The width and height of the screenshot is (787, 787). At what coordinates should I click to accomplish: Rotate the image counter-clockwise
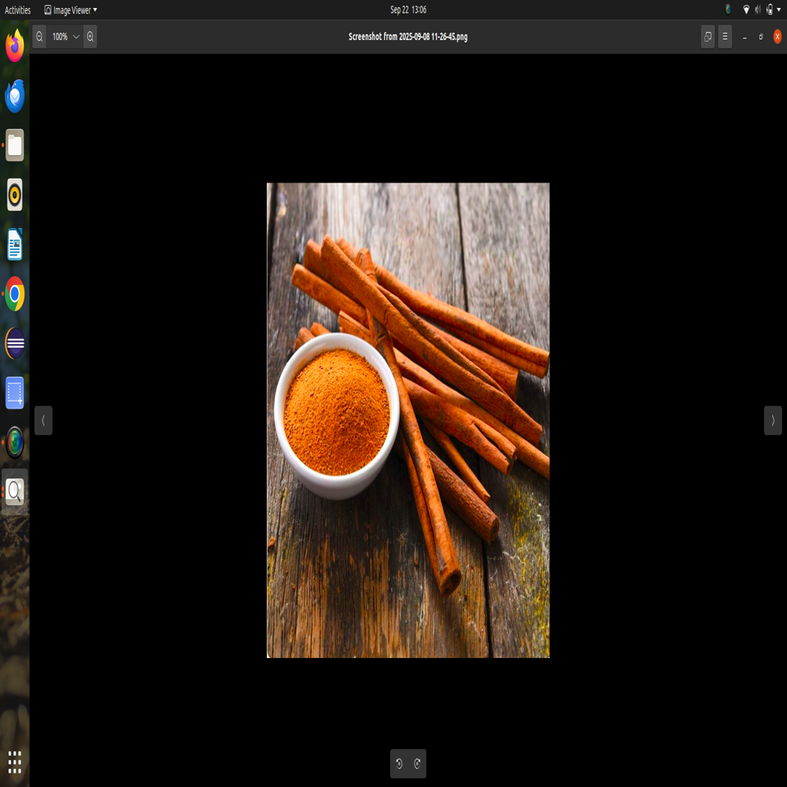pyautogui.click(x=399, y=763)
